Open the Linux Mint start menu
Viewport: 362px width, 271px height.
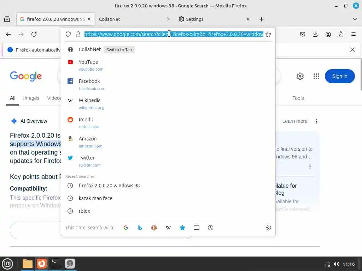pos(7,264)
